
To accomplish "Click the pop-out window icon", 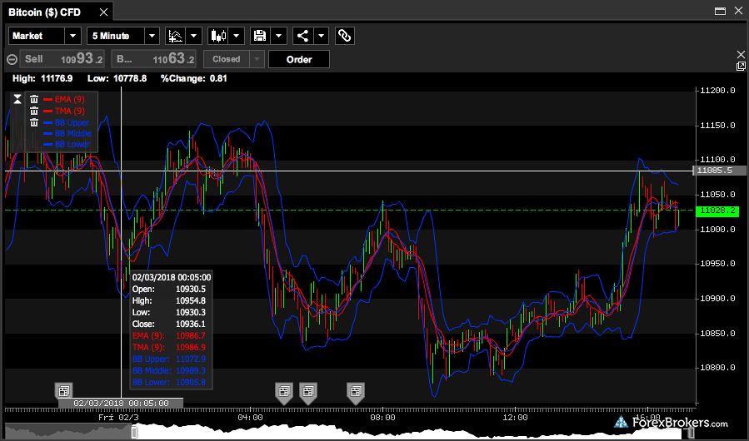I will tap(741, 67).
